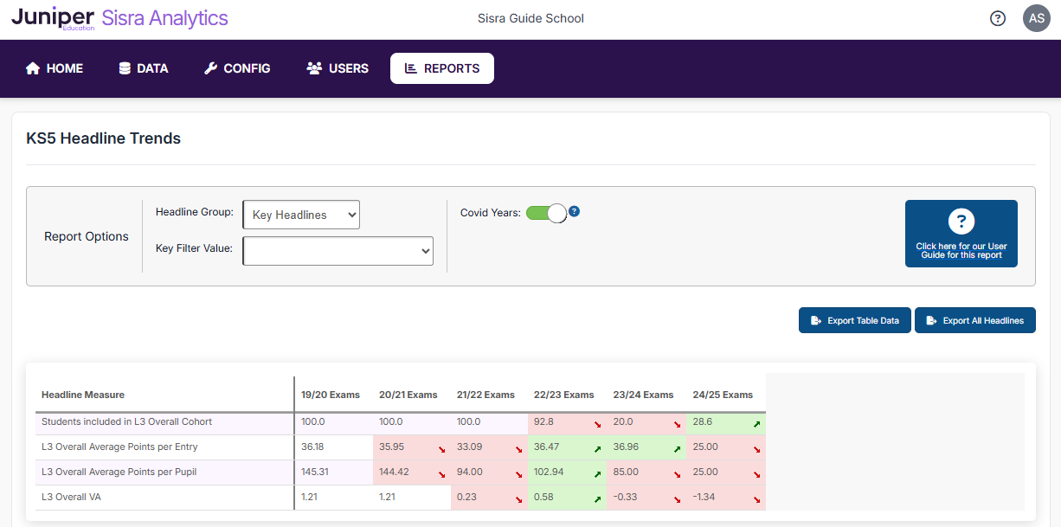Click the green up arrow for 22/23 L3 Overall VA
This screenshot has height=527, width=1061.
(597, 500)
